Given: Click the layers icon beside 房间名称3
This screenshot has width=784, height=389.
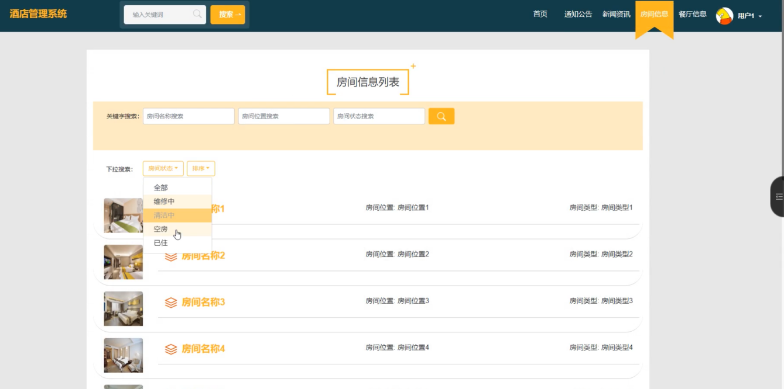Looking at the screenshot, I should pyautogui.click(x=170, y=303).
